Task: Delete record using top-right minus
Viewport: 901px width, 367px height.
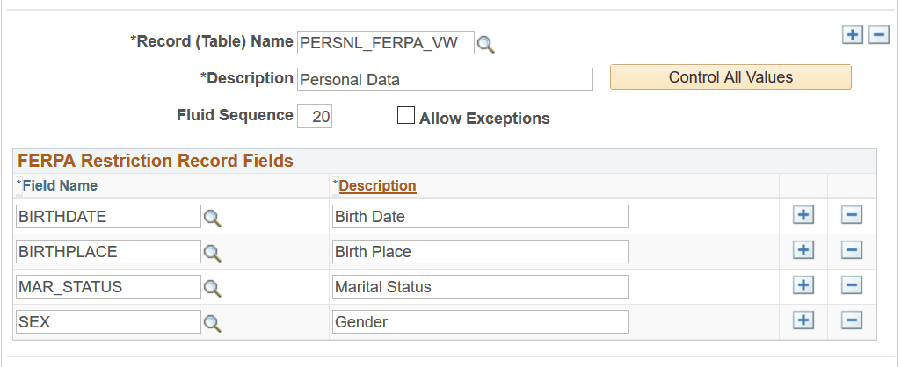Action: coord(879,35)
